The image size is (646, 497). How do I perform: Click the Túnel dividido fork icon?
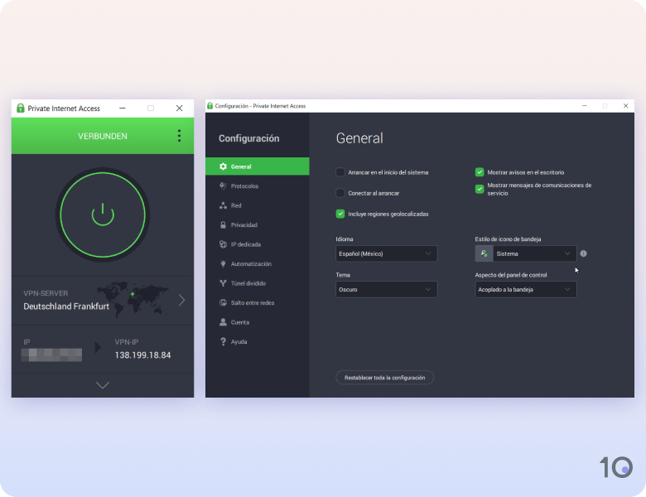click(x=223, y=283)
